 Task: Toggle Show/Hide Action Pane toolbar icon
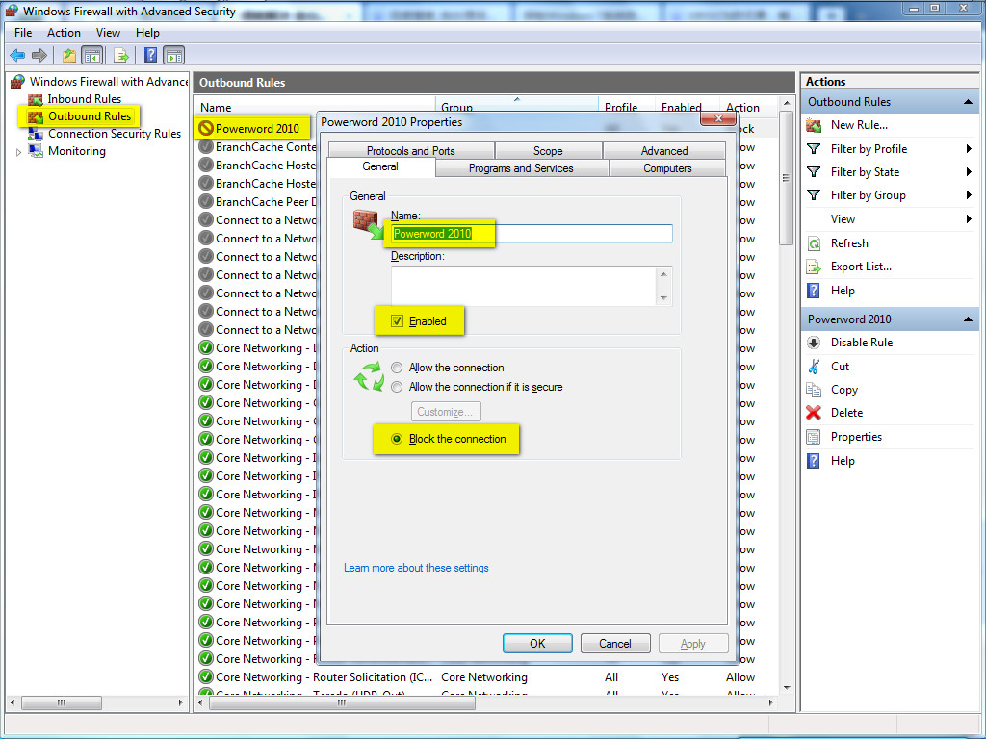point(174,55)
